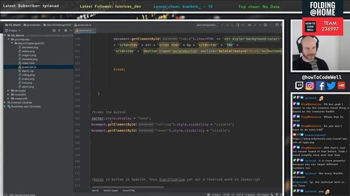Click the expand all icon in Project panel
Screen dimensions: 350x196
[60, 30]
